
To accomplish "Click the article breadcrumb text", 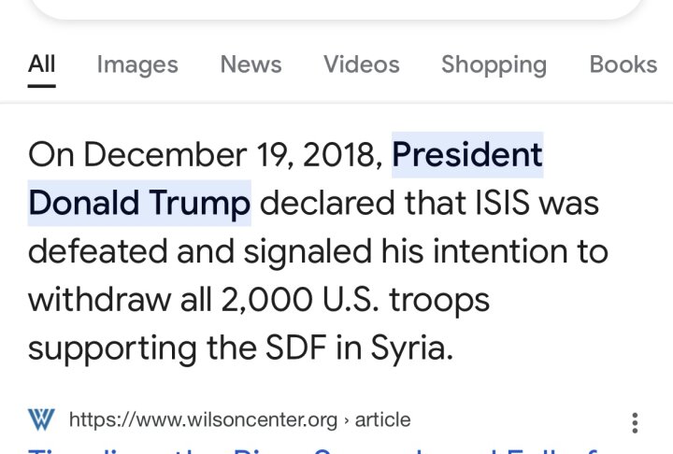I will point(382,419).
